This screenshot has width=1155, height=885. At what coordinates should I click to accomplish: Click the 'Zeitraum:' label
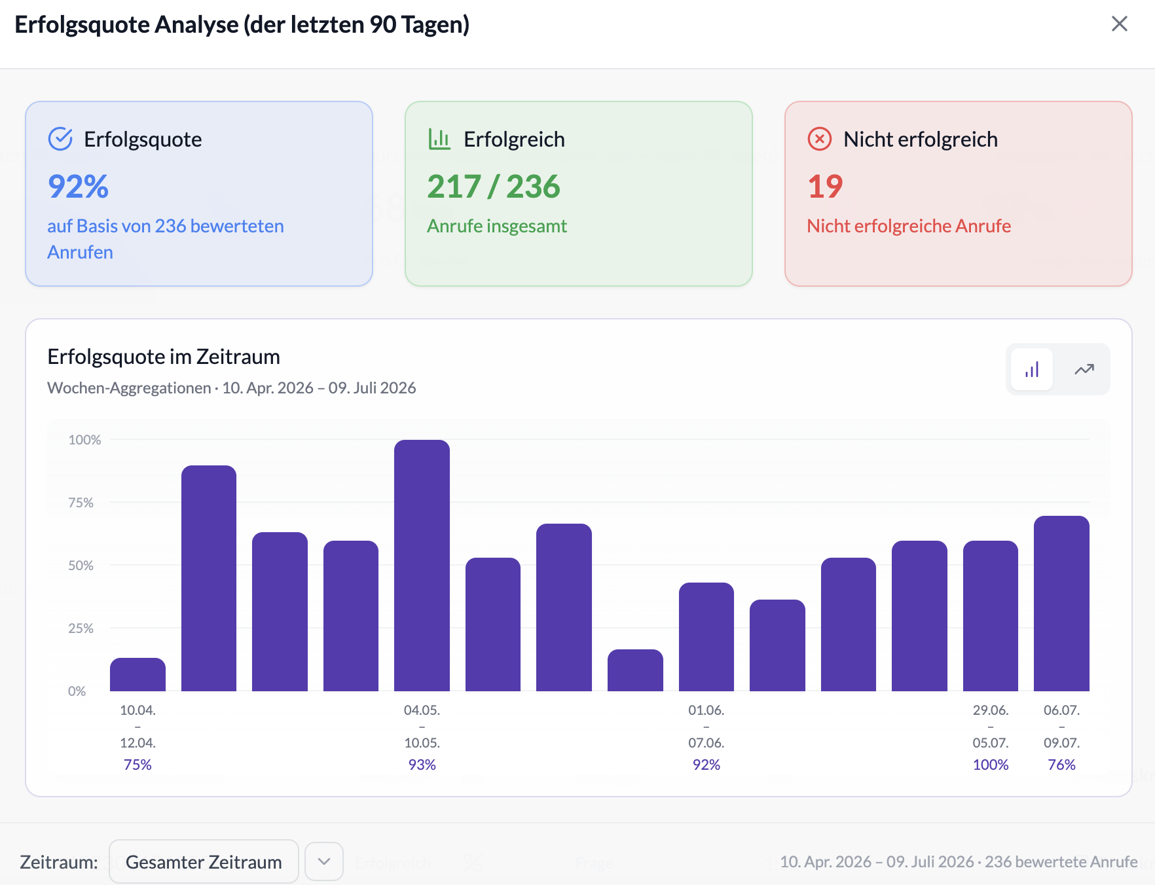(x=59, y=861)
